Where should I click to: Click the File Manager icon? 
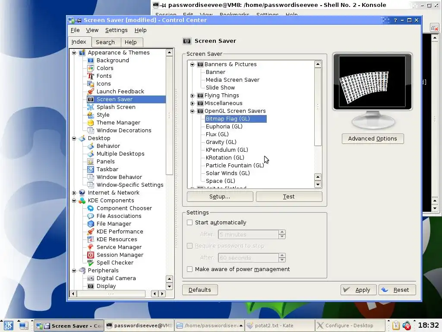point(91,224)
